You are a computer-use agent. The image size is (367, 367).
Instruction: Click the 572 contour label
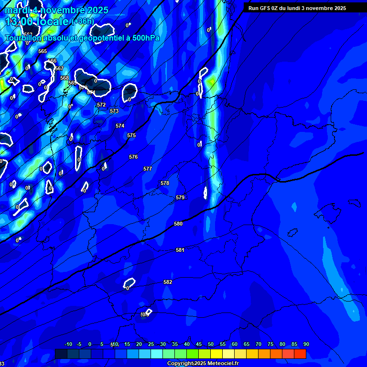(101, 105)
